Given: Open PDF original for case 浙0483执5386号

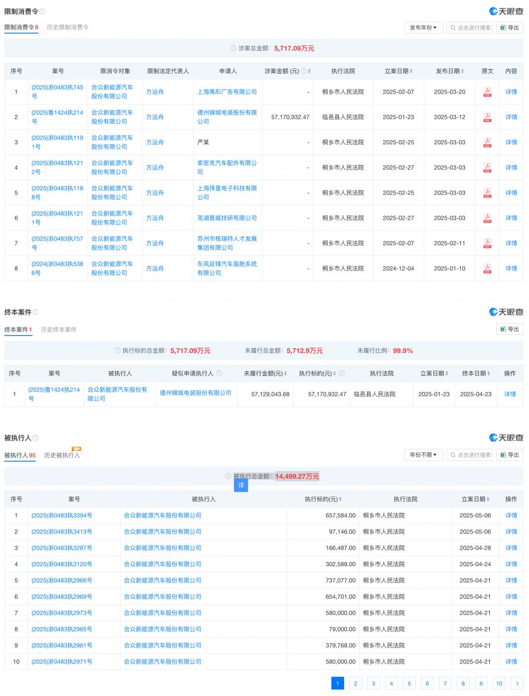Looking at the screenshot, I should click(487, 268).
